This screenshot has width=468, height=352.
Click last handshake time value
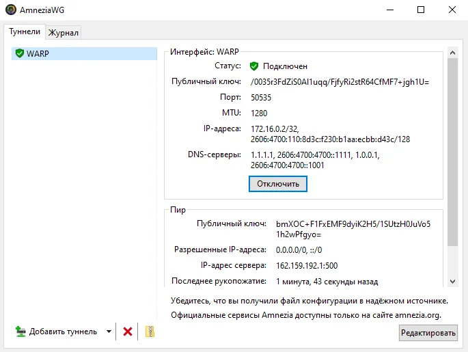pyautogui.click(x=327, y=282)
